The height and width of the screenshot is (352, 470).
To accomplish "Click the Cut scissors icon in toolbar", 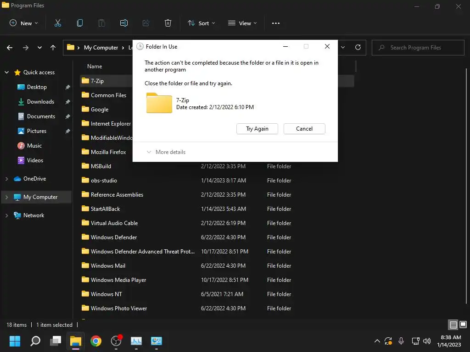I will click(x=57, y=23).
